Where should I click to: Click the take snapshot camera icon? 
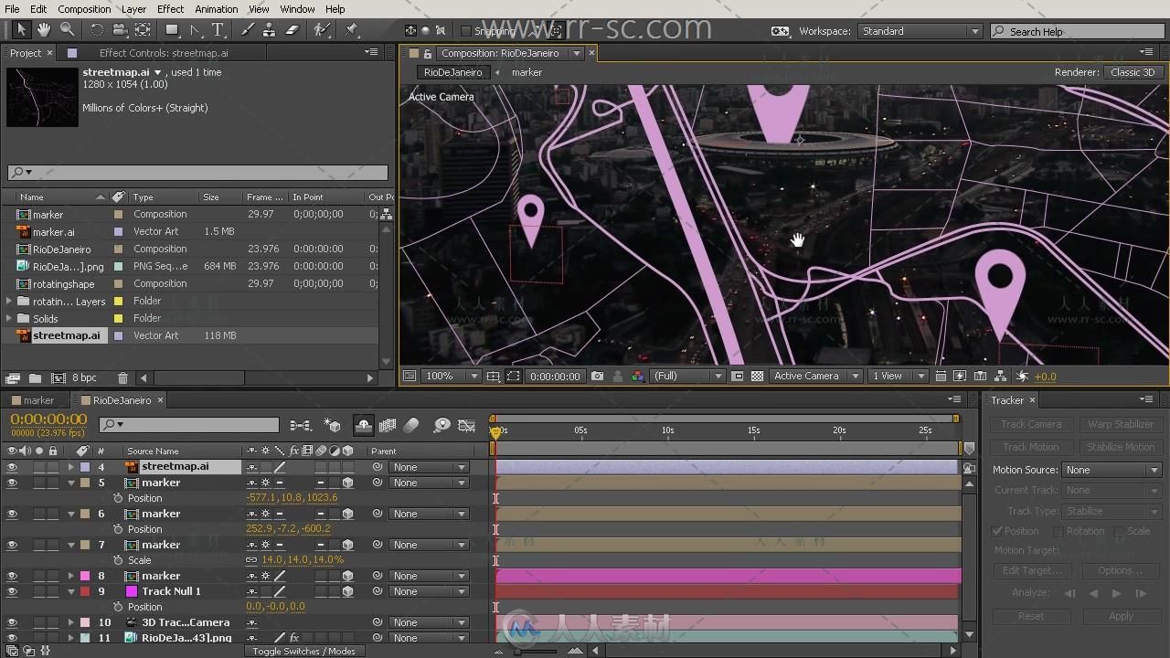coord(597,376)
